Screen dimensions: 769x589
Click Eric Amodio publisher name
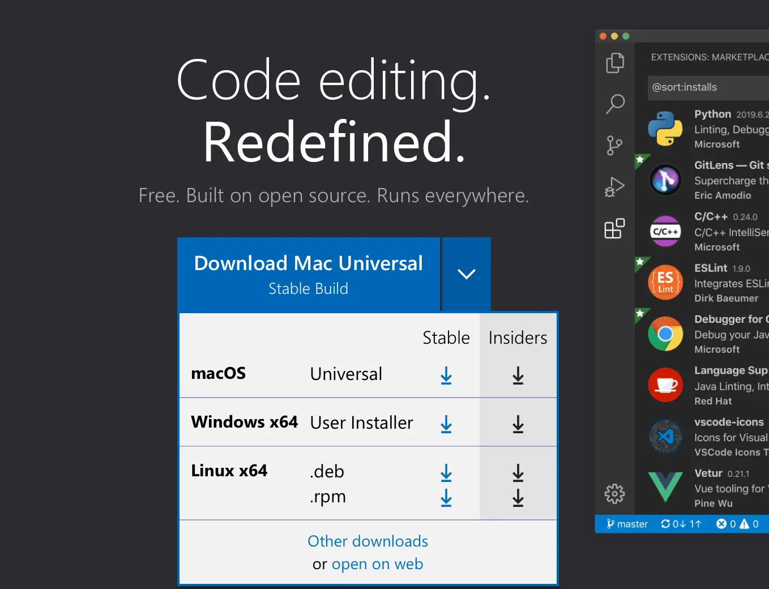click(723, 195)
